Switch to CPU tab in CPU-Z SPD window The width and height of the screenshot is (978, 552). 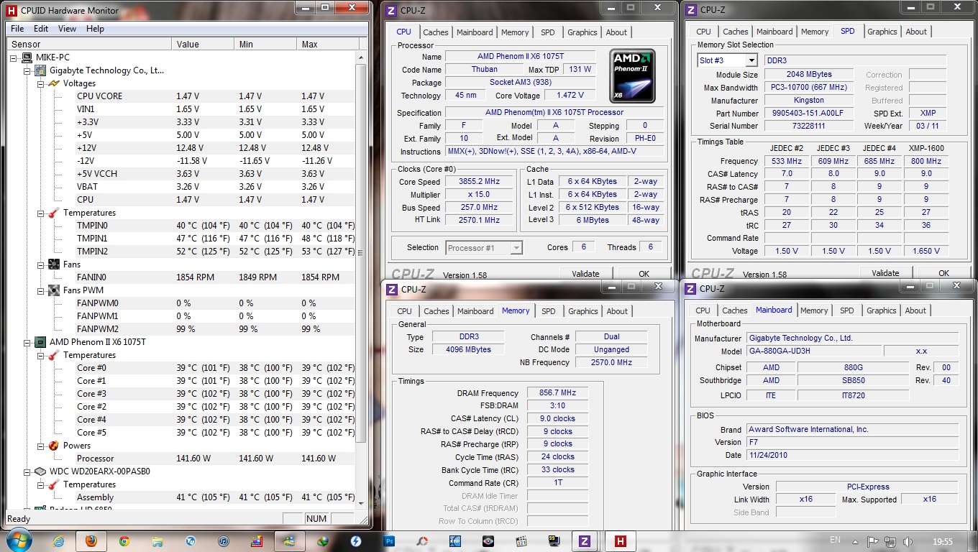(x=704, y=32)
